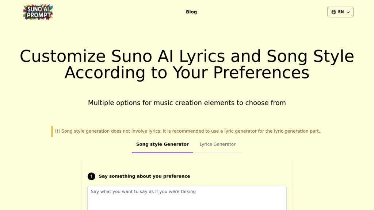Click the colorful logo artwork top left
Screen dimensions: 374x210
(38, 12)
